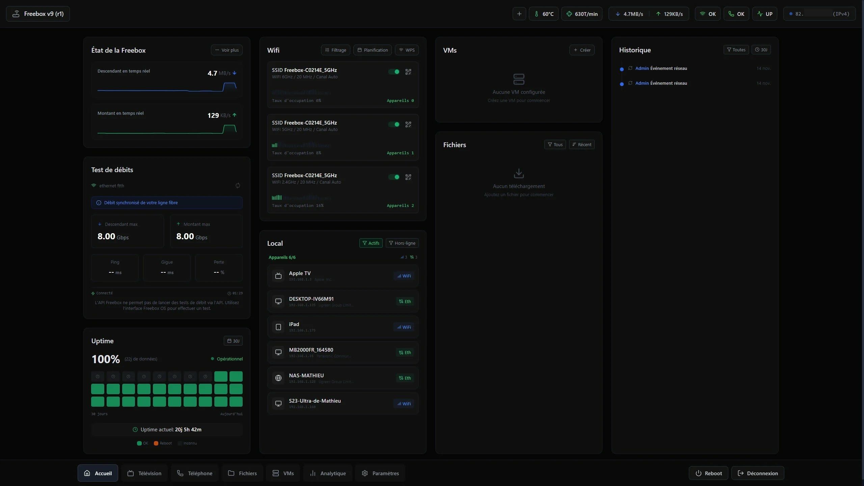Click the WiFi OK status in top bar
The image size is (864, 486).
pos(707,13)
